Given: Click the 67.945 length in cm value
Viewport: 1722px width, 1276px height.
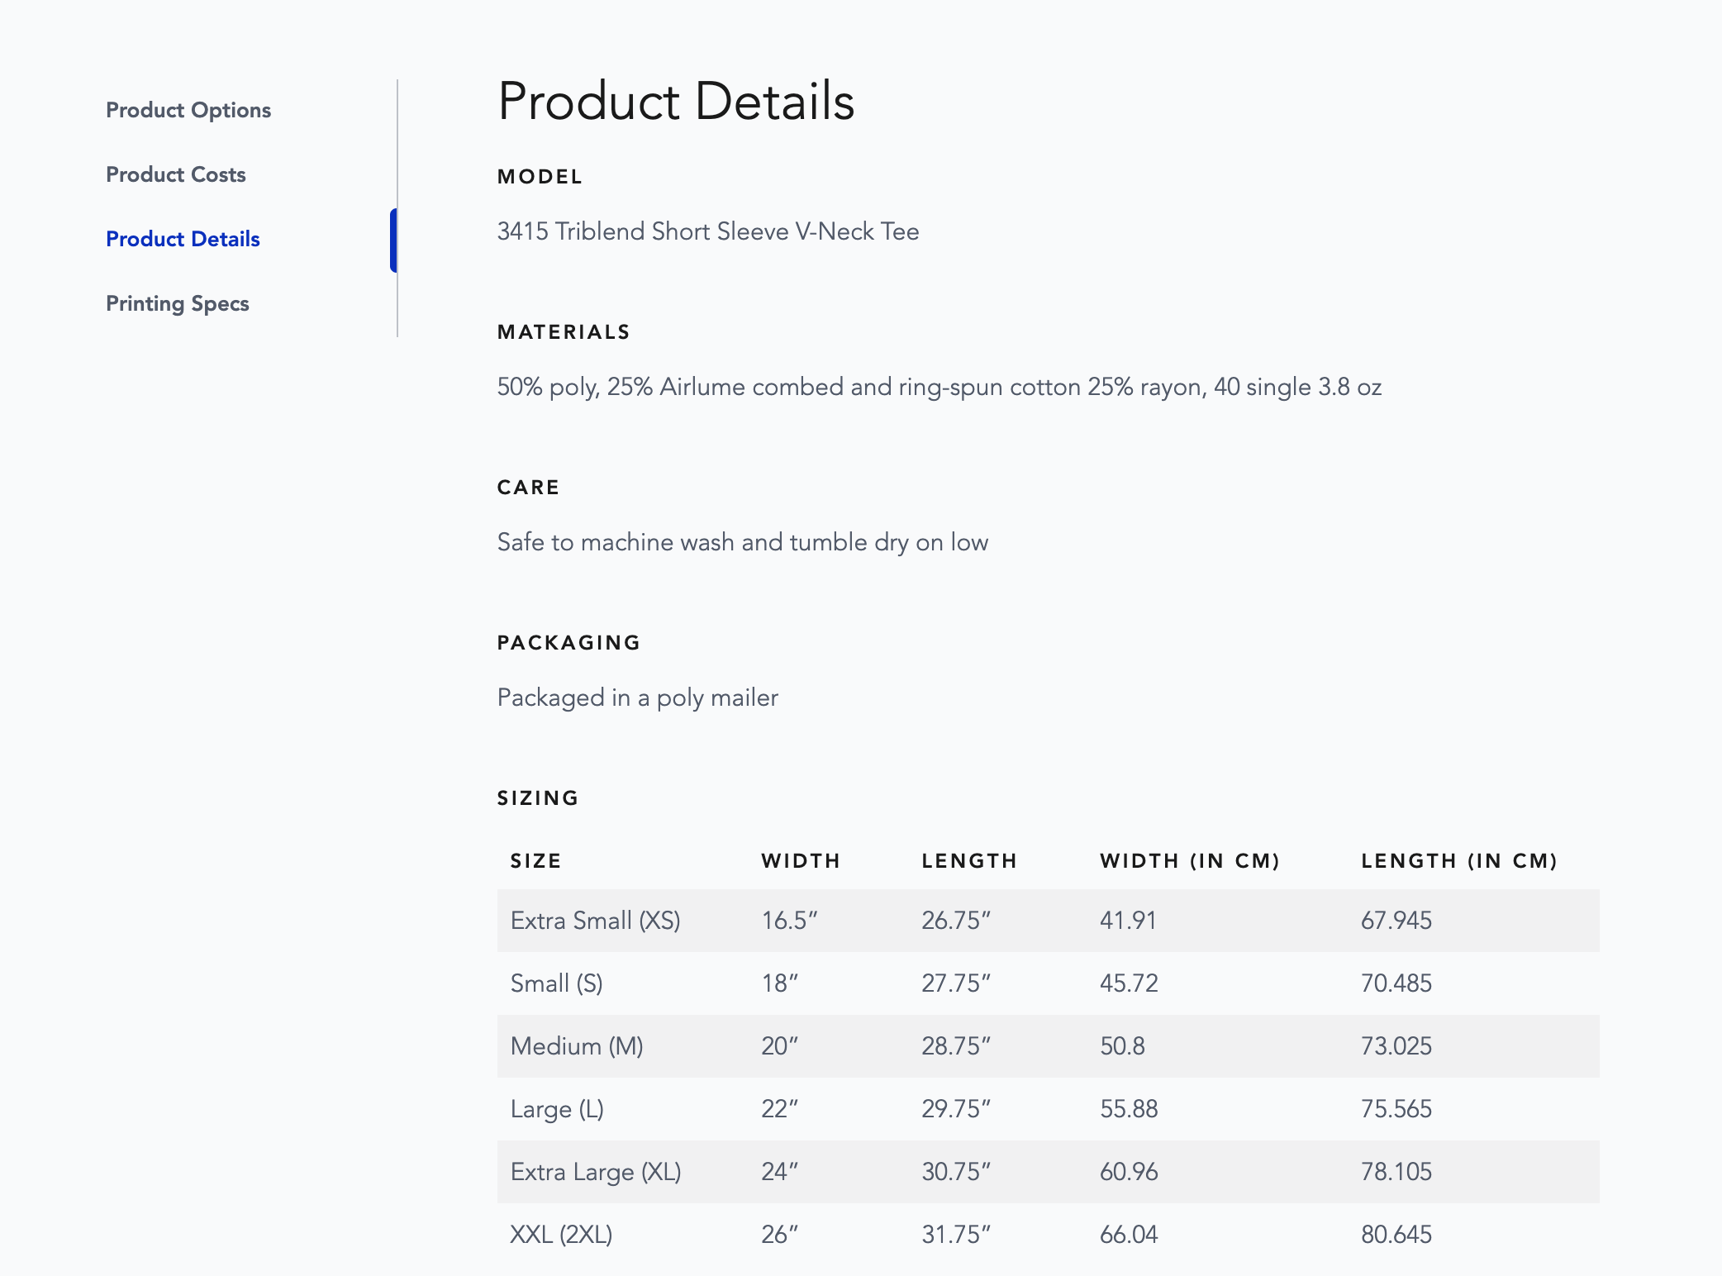Looking at the screenshot, I should (1397, 921).
